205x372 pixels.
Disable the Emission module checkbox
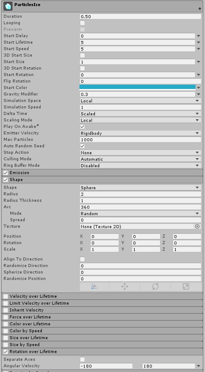(x=6, y=173)
